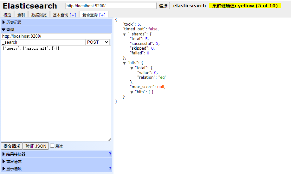291x179 pixels.
Task: Add a new 复合查询 tab with [+]
Action: pos(102,15)
